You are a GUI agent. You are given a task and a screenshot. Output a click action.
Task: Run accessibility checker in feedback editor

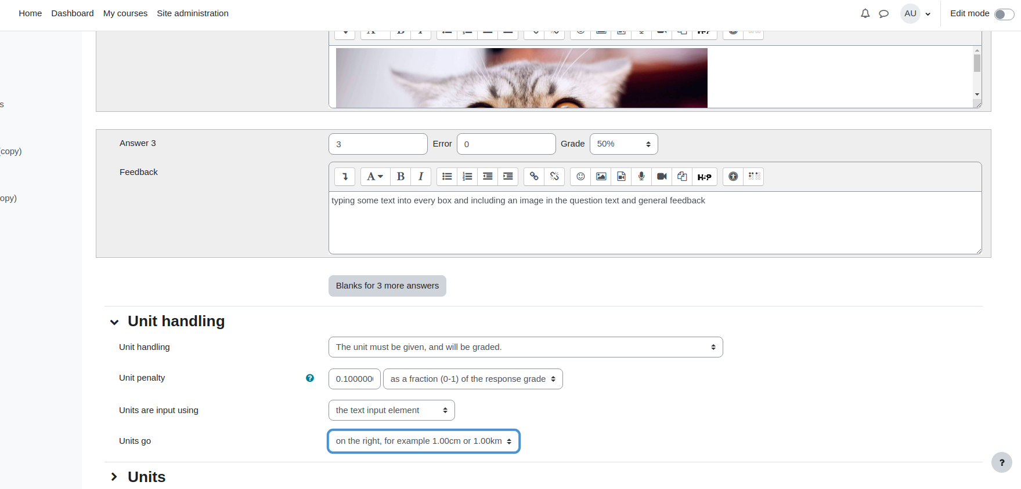[733, 177]
